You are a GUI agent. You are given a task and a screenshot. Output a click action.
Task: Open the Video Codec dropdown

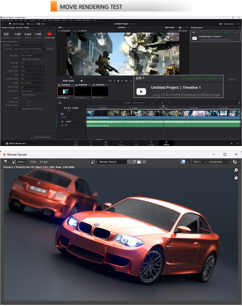tap(32, 71)
